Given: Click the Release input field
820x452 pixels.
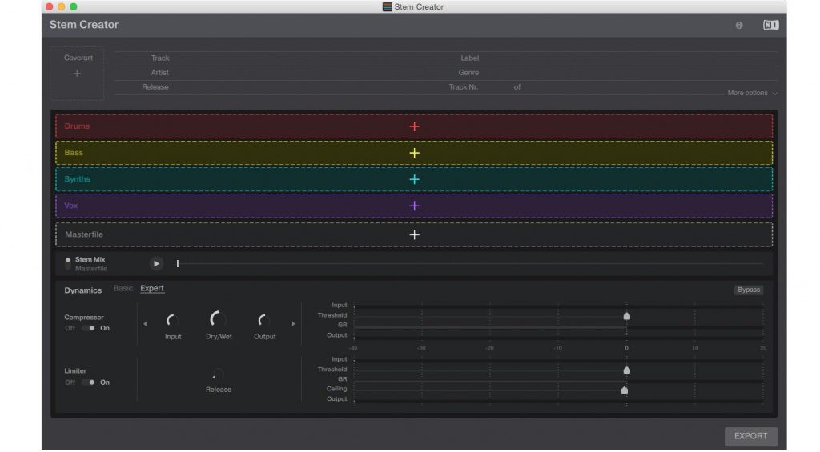Looking at the screenshot, I should click(308, 87).
